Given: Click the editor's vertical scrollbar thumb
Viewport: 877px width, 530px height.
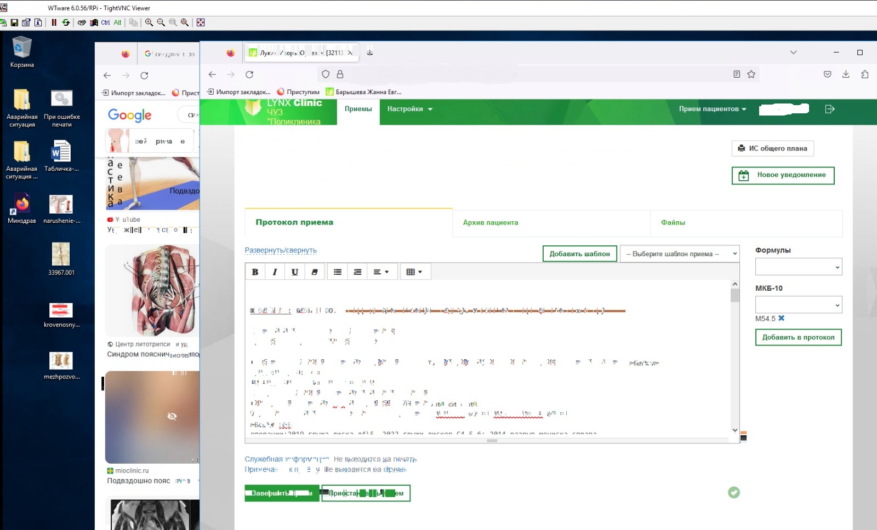Looking at the screenshot, I should click(x=735, y=296).
